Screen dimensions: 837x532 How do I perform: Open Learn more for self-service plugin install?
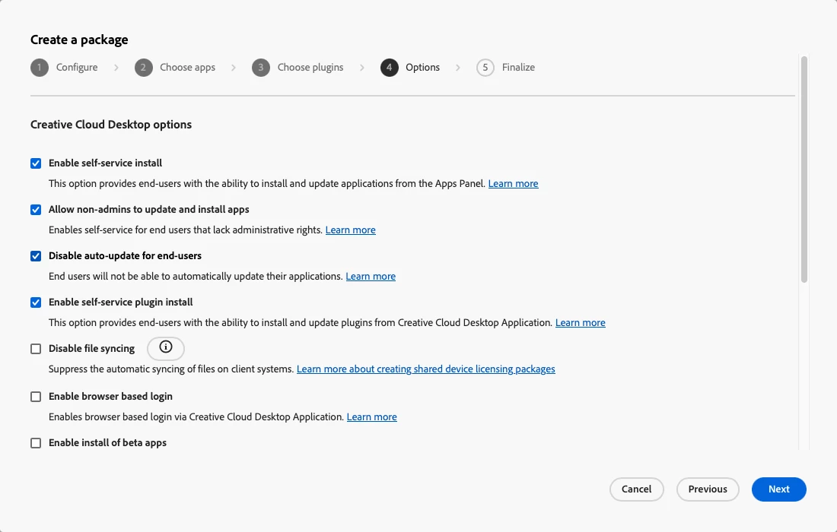(x=581, y=322)
